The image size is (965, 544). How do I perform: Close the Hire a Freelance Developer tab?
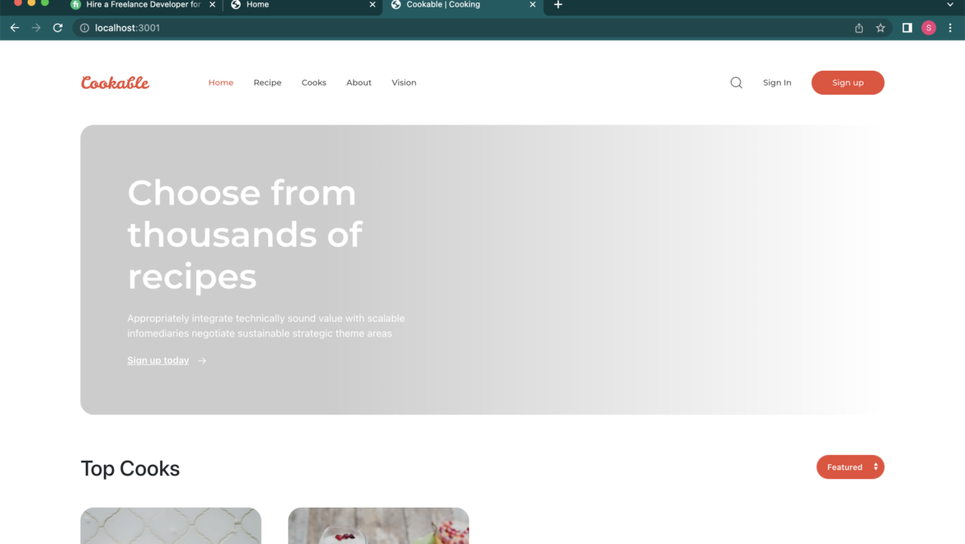coord(212,5)
